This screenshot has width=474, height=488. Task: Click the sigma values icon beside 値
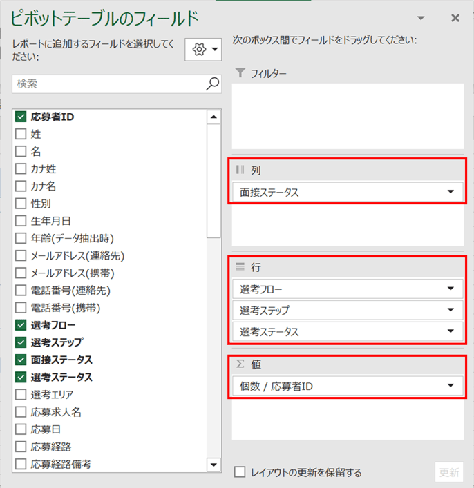[x=240, y=364]
